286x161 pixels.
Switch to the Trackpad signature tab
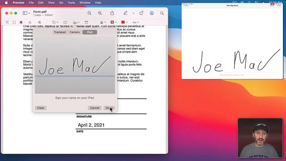[x=59, y=32]
